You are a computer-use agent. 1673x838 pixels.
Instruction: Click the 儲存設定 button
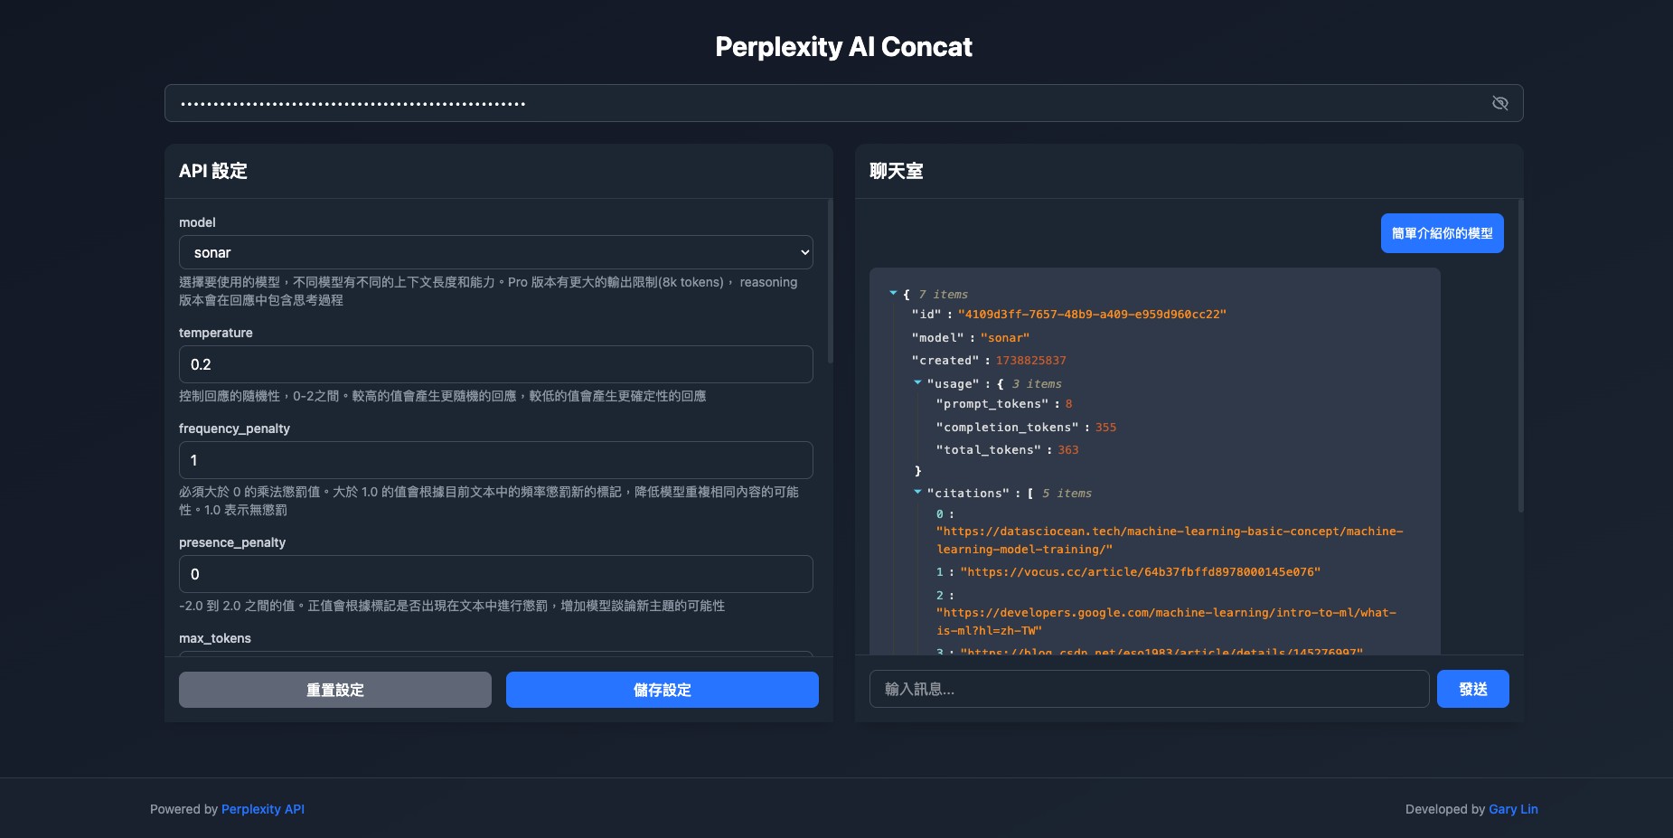click(x=661, y=689)
